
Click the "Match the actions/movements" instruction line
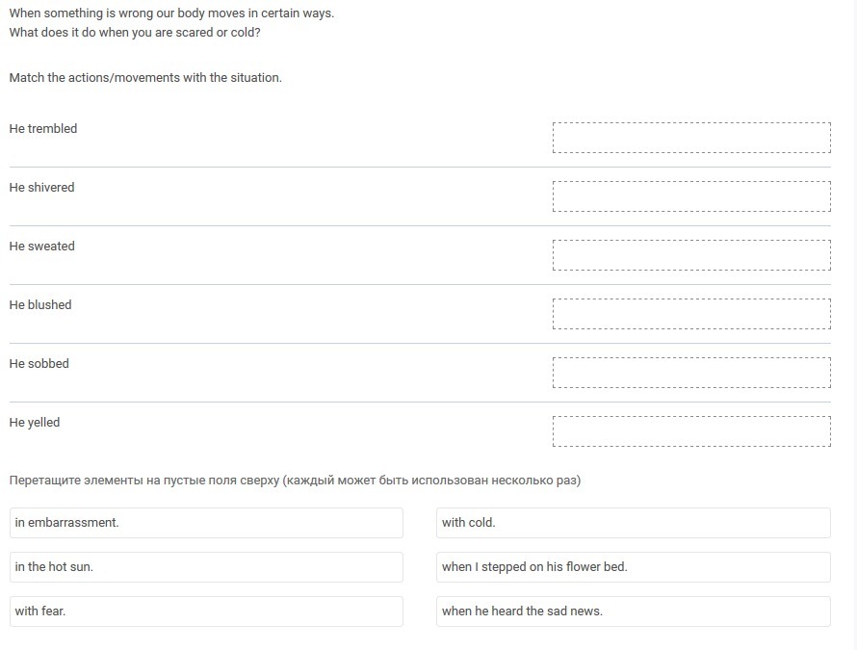pos(145,78)
